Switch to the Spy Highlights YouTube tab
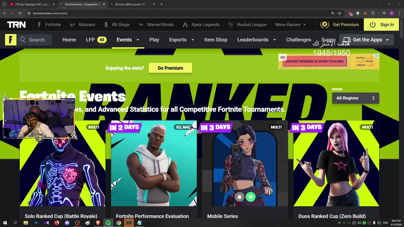404x227 pixels. point(32,4)
